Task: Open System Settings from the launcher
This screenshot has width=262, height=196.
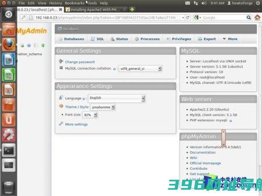Action: point(8,135)
